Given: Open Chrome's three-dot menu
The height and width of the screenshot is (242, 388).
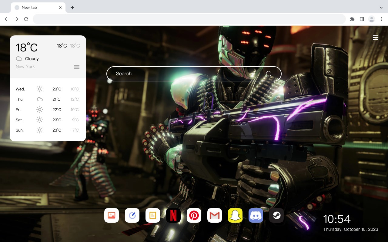Looking at the screenshot, I should coord(381,19).
